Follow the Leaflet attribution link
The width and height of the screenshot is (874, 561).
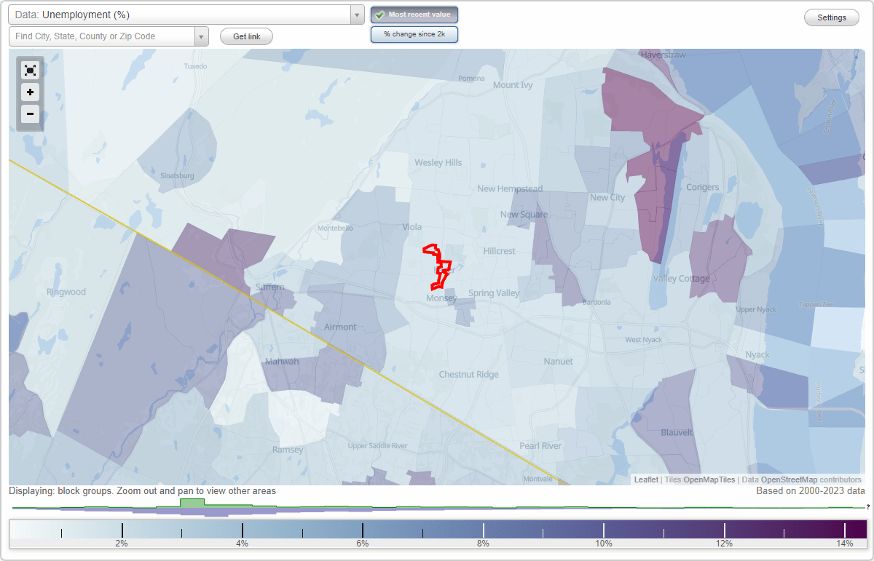click(645, 480)
